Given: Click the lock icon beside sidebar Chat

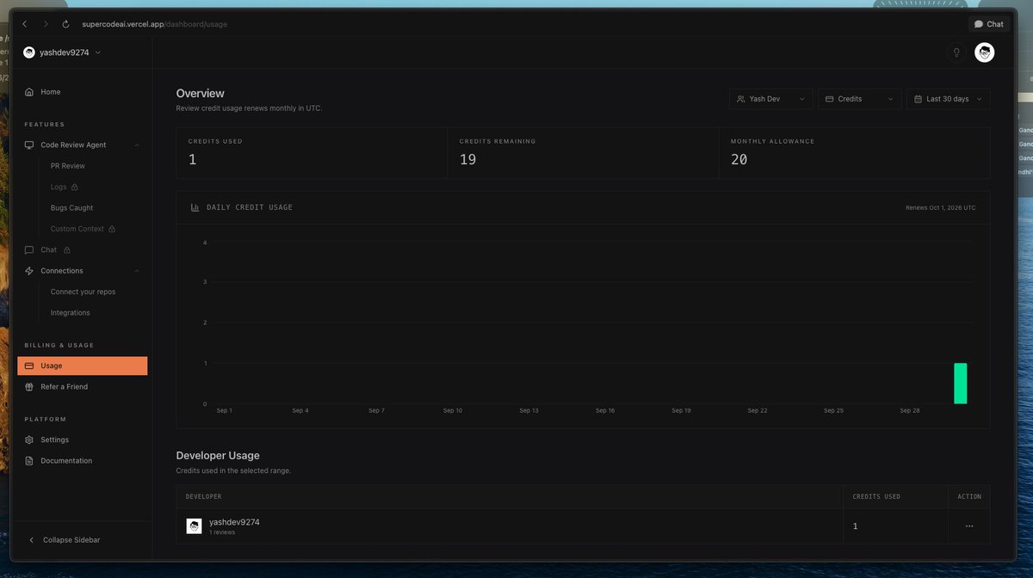Looking at the screenshot, I should [67, 250].
